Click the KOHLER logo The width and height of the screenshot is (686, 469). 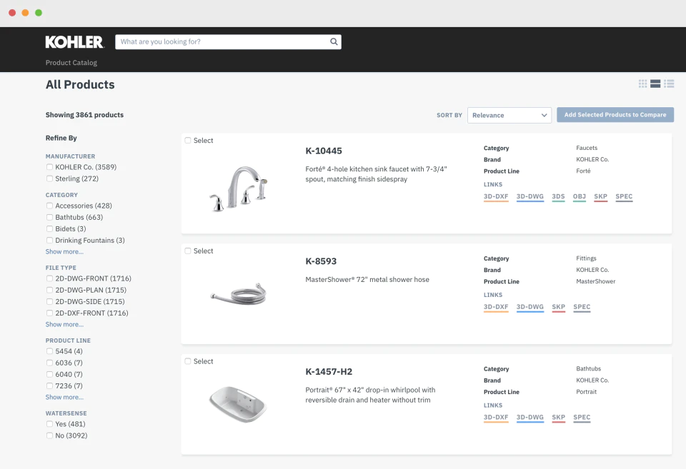pyautogui.click(x=74, y=42)
